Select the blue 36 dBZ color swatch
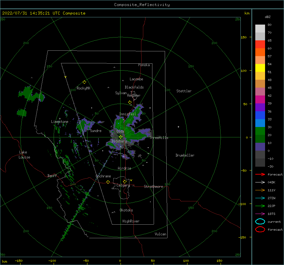The image size is (284, 265). coord(260,115)
